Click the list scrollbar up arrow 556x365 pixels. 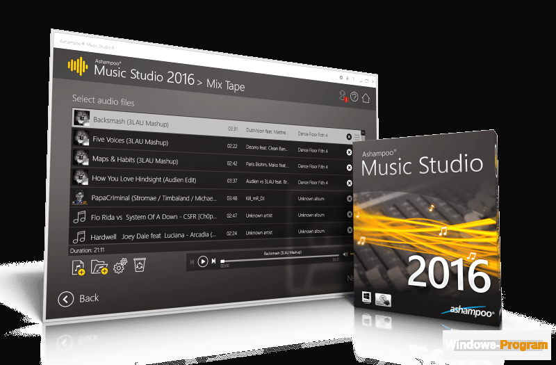(x=363, y=133)
